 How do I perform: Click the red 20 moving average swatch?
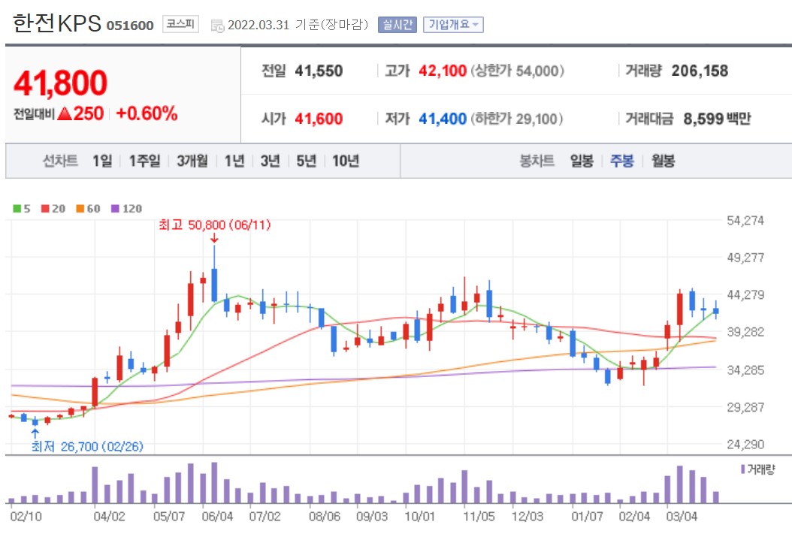(x=45, y=209)
